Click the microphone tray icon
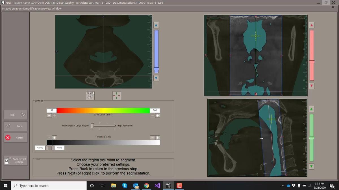Screen dimensions: 339x190 [x=299, y=186]
